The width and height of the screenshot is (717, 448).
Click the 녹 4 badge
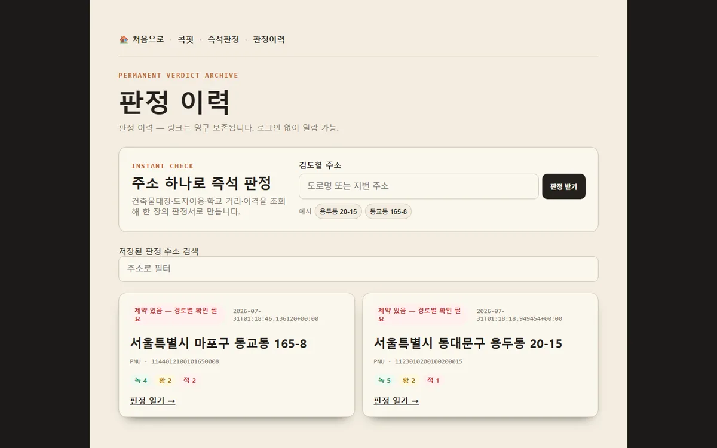click(x=140, y=381)
